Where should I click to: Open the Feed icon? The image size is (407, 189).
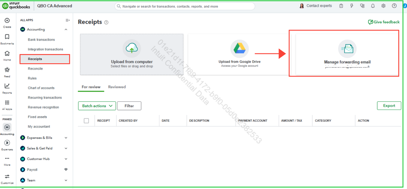click(x=7, y=70)
